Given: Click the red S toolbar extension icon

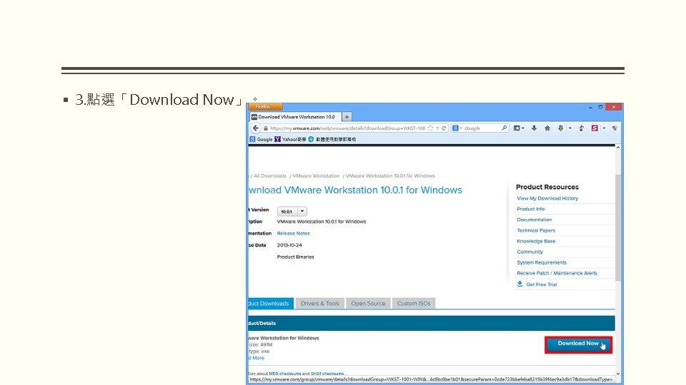Looking at the screenshot, I should [594, 128].
